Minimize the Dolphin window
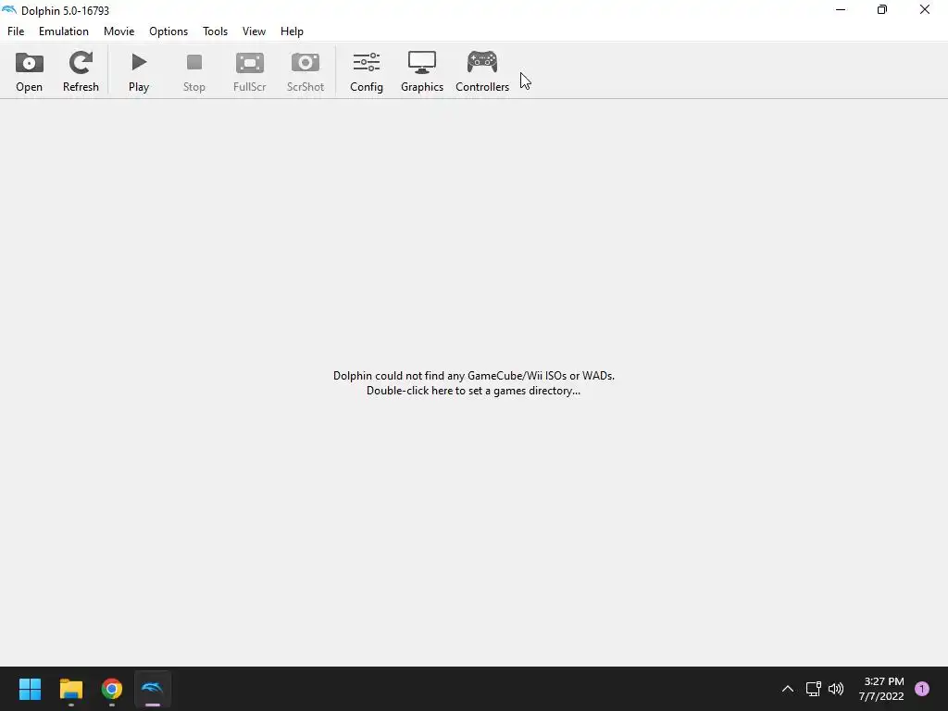Screen dimensions: 948x711 click(841, 9)
